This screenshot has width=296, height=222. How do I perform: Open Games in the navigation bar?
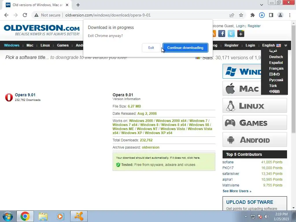[x=63, y=45]
